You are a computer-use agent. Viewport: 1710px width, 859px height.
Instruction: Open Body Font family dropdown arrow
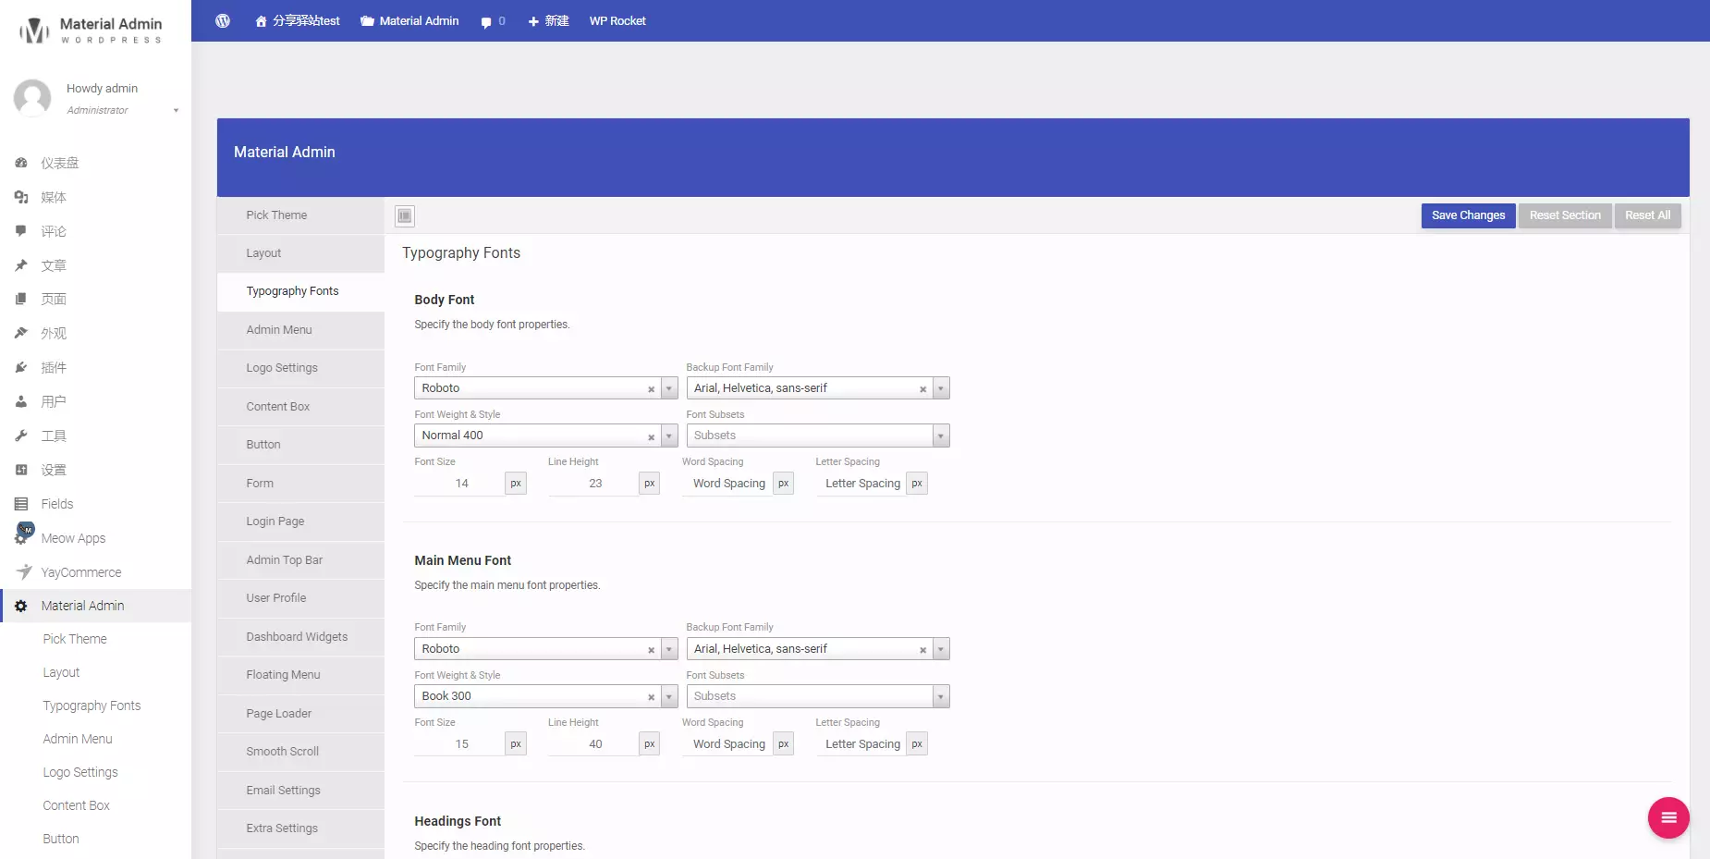(x=669, y=388)
